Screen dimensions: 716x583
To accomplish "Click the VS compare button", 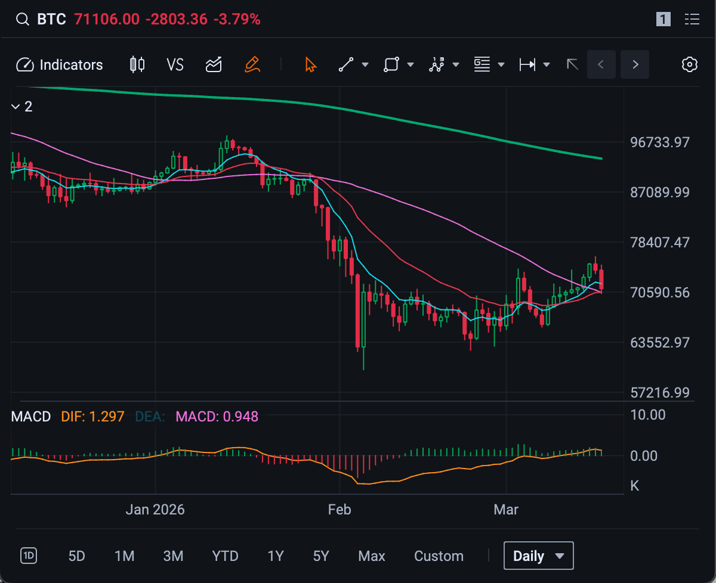I will click(175, 65).
